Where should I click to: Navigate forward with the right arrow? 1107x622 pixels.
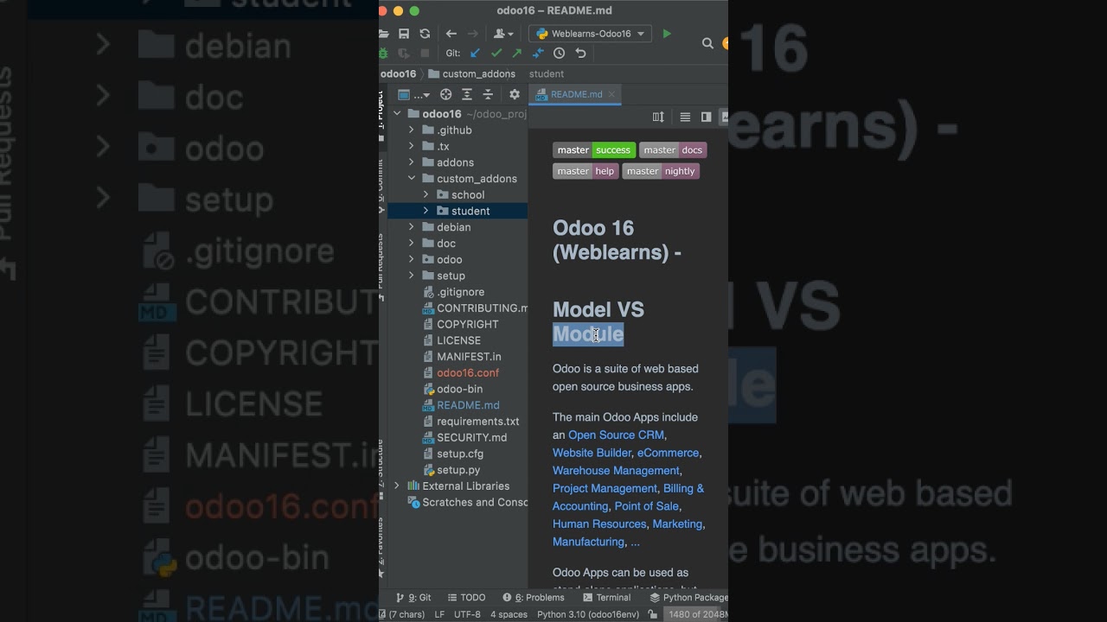pyautogui.click(x=472, y=34)
